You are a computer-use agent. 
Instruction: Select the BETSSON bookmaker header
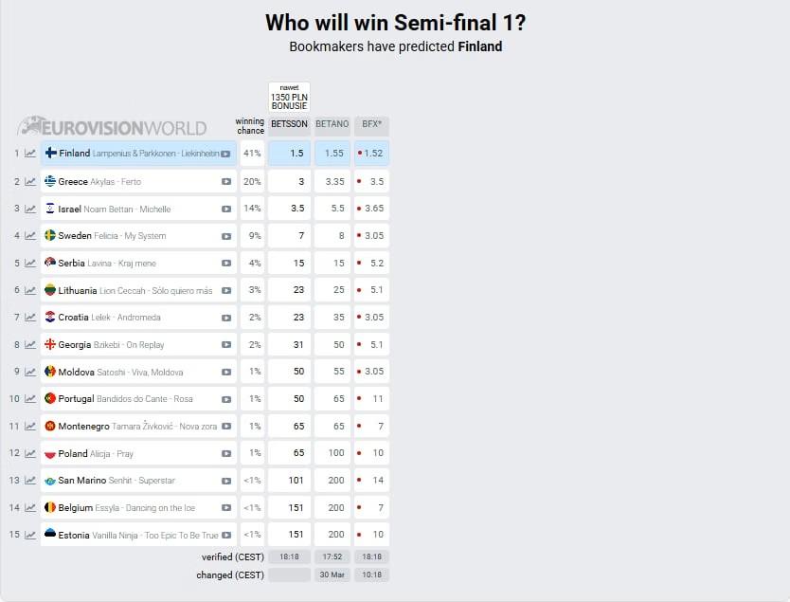(x=289, y=124)
